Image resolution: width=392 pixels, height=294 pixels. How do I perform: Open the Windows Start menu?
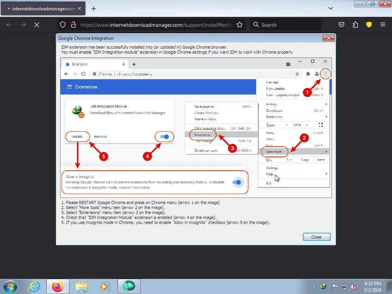[x=10, y=286]
